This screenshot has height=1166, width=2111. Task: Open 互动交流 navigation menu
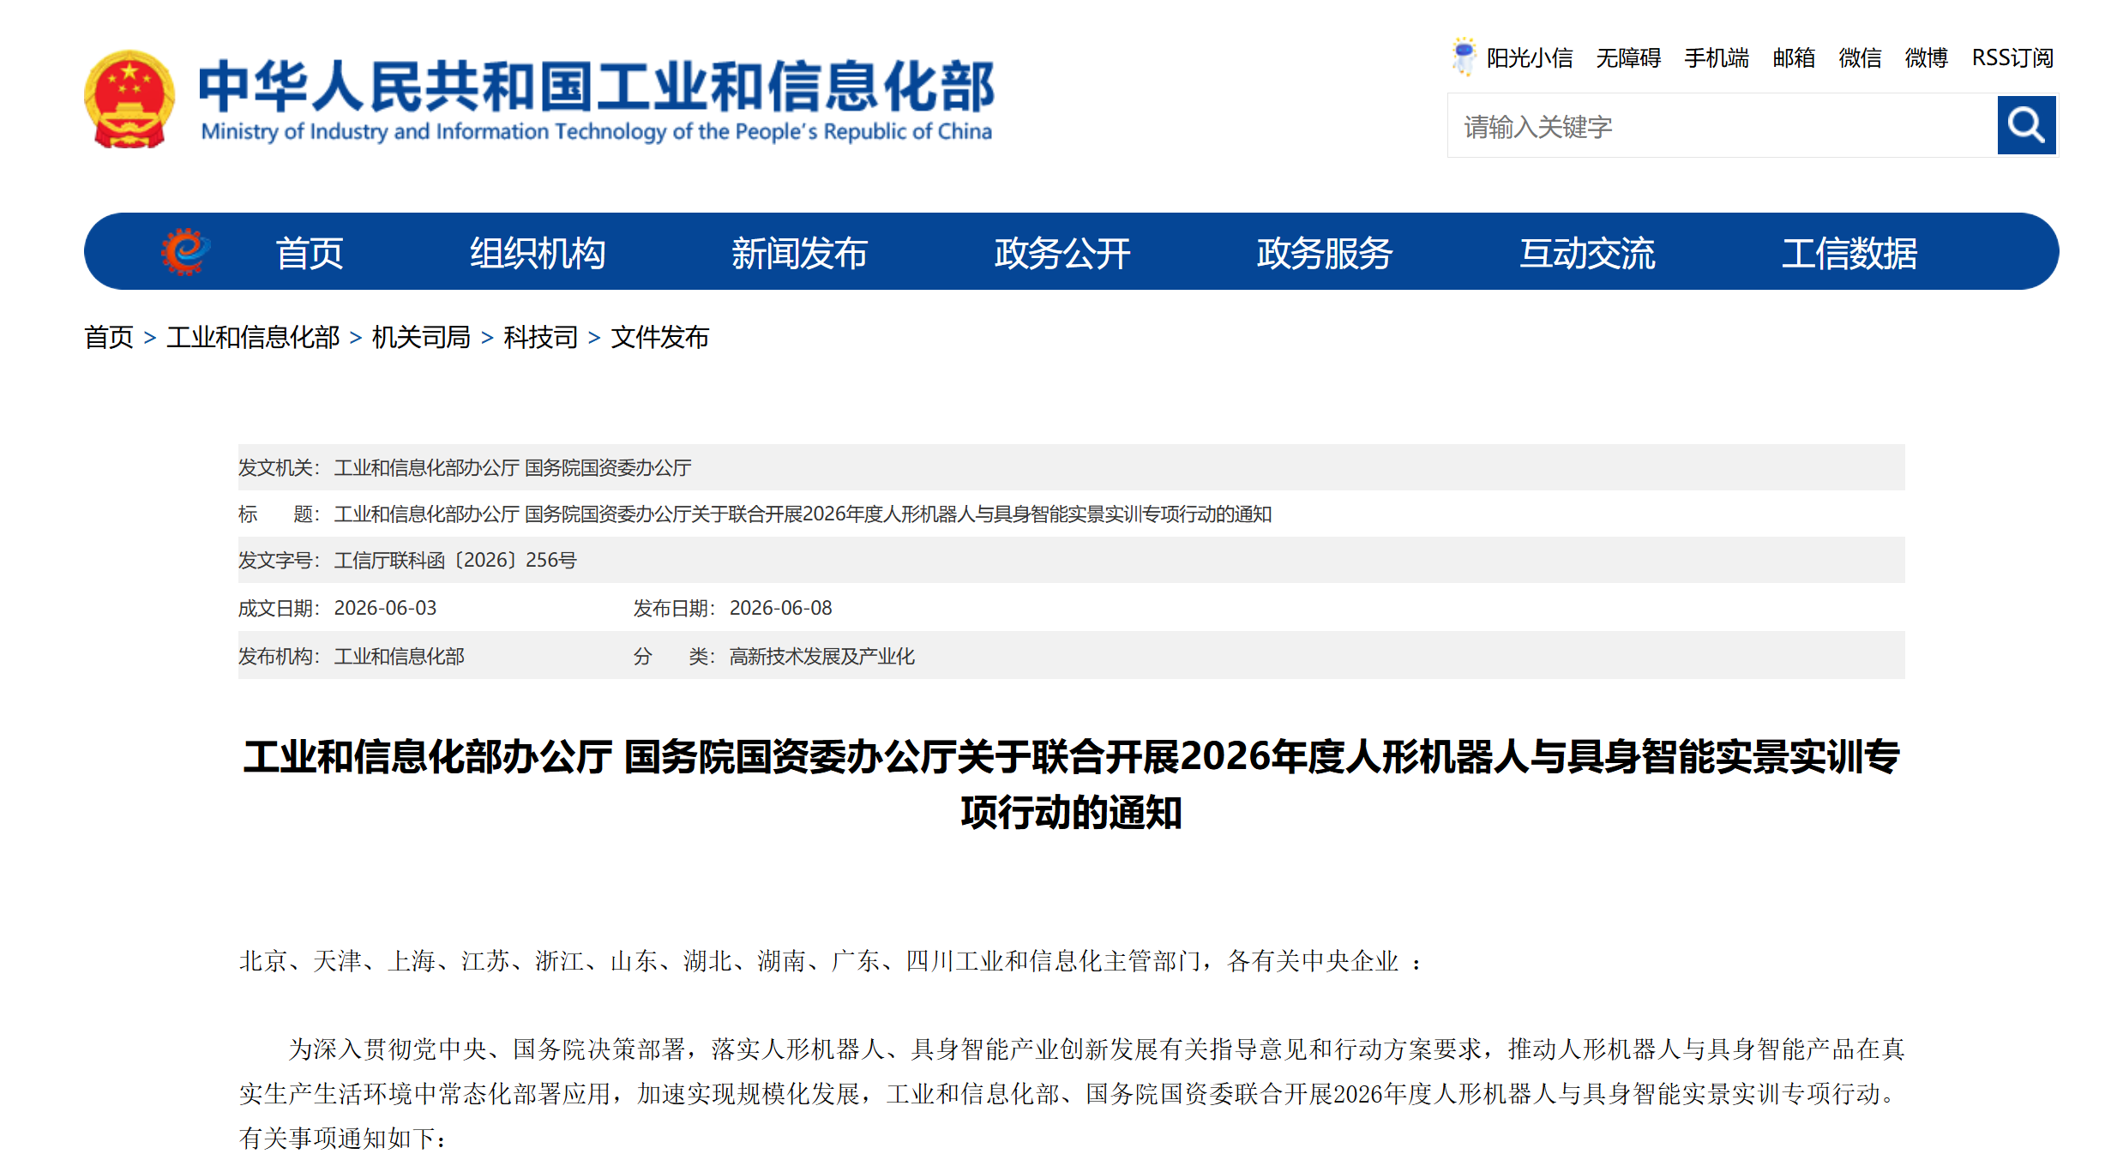point(1587,253)
